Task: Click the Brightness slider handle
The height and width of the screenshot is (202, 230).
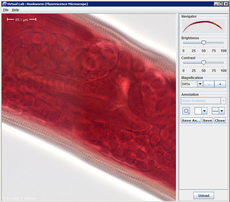Action: click(x=204, y=43)
